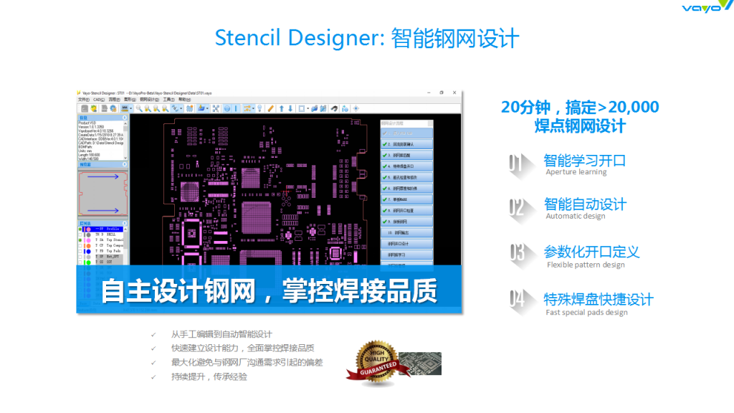The image size is (734, 413).
Task: Collapse the 信息 info panel
Action: [125, 118]
